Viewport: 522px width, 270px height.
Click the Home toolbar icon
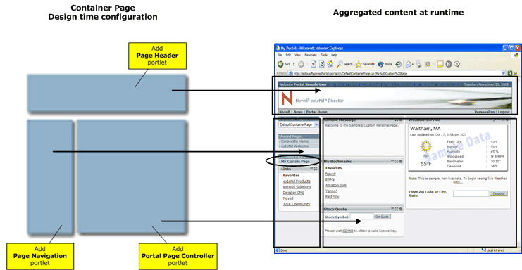[330, 64]
